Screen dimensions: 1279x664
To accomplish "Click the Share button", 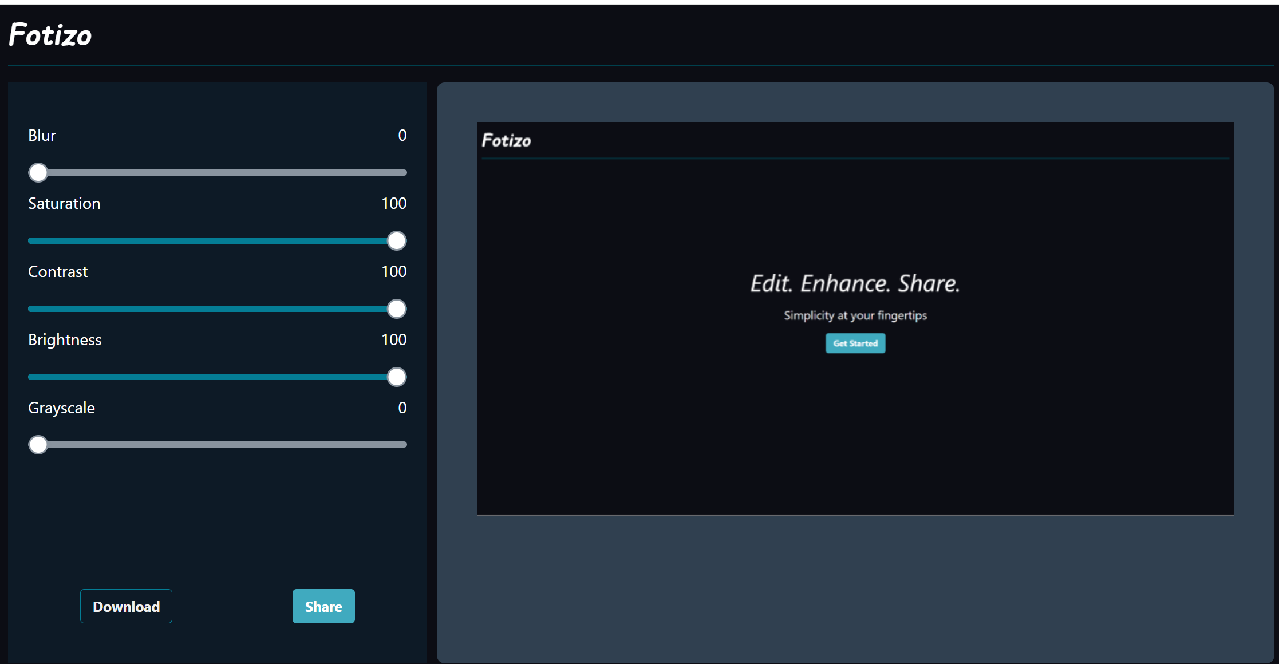I will click(x=323, y=606).
